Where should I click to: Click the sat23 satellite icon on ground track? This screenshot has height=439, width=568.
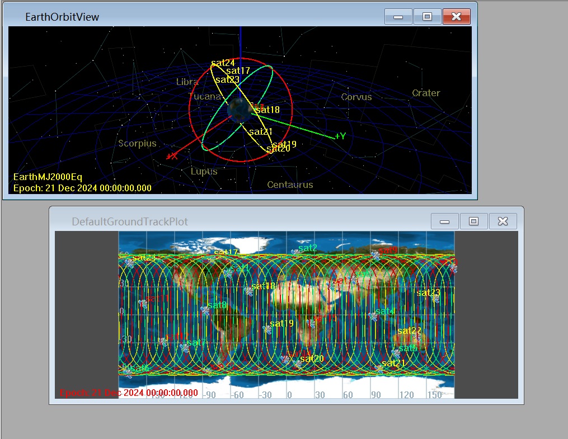click(x=435, y=299)
